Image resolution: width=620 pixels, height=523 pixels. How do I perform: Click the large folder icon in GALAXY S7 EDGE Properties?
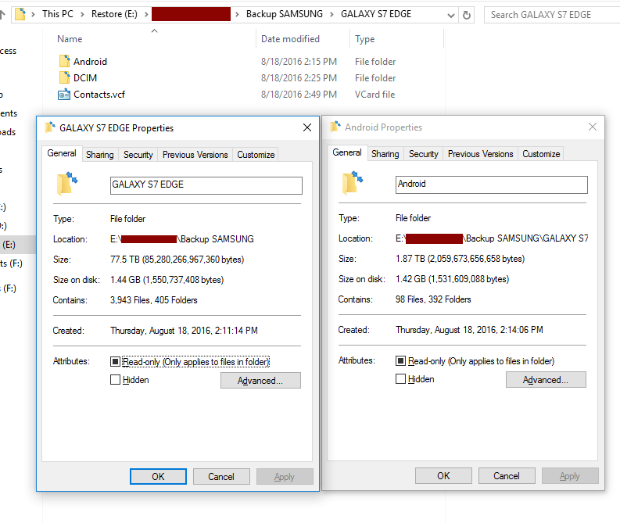(x=66, y=184)
